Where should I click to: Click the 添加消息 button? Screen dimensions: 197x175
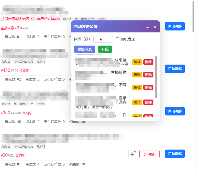(85, 49)
